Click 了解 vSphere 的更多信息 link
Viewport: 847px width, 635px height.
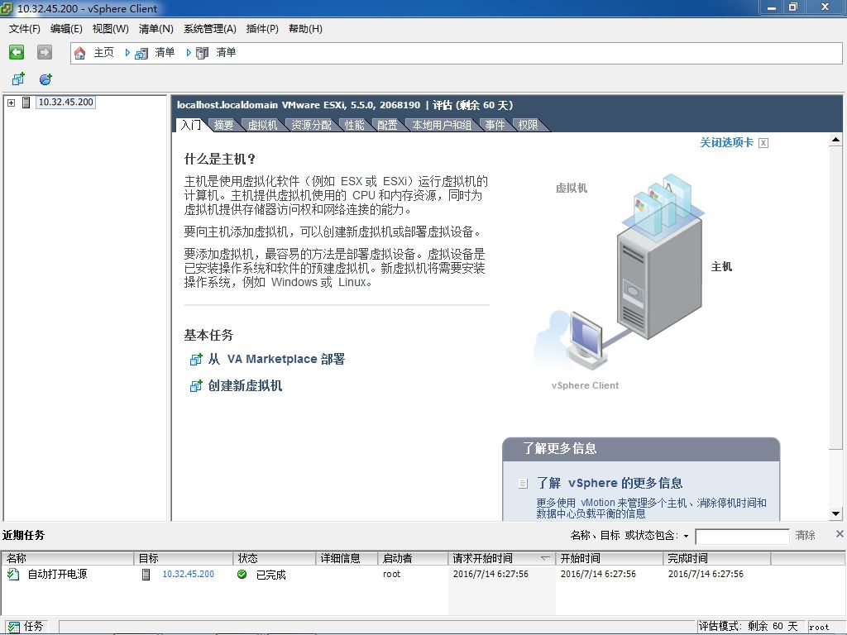610,483
